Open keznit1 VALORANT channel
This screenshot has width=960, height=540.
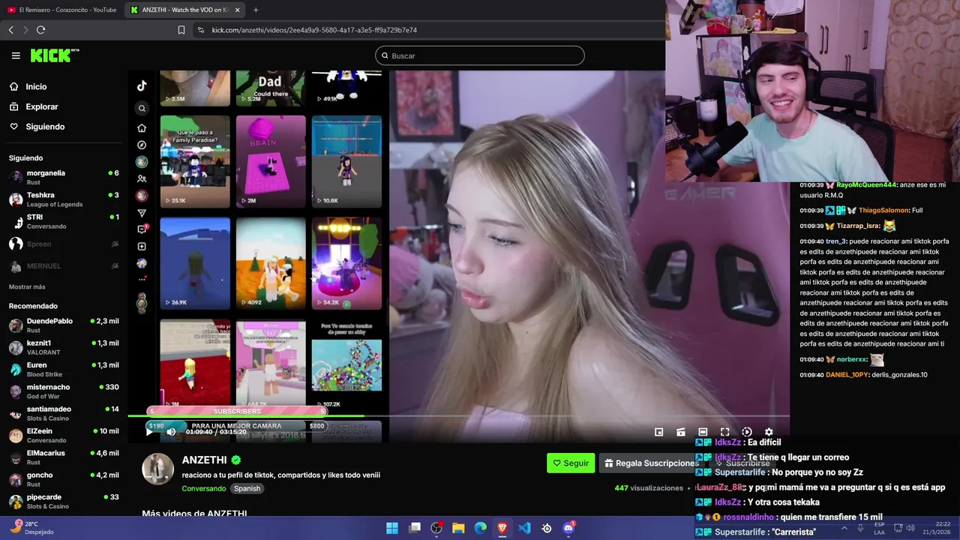64,347
